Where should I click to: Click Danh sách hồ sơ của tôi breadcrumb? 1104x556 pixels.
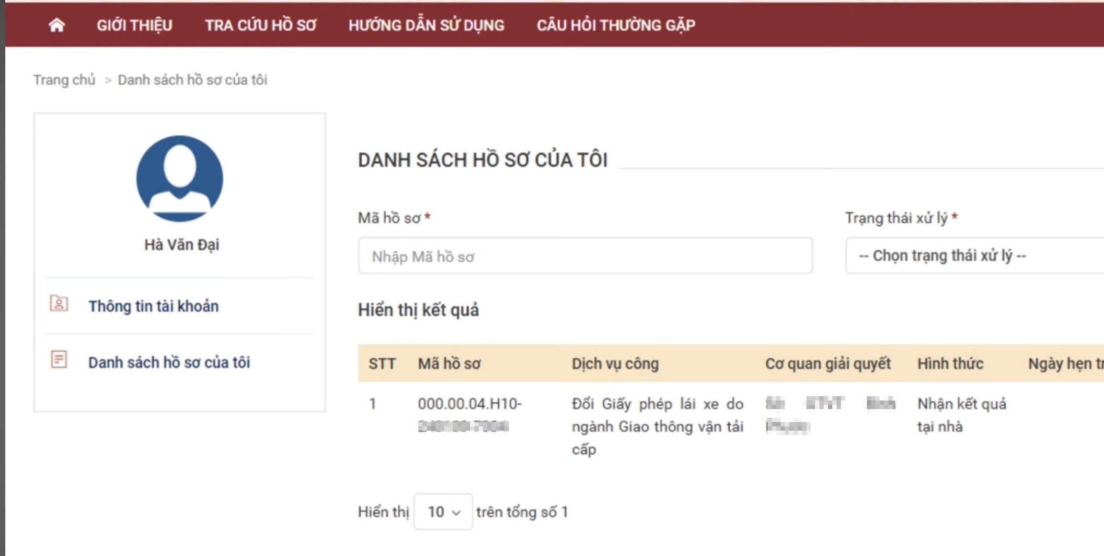[192, 80]
